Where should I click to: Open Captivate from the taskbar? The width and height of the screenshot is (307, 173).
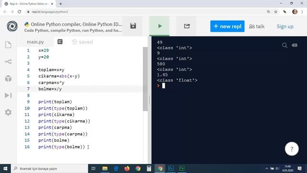point(182,169)
